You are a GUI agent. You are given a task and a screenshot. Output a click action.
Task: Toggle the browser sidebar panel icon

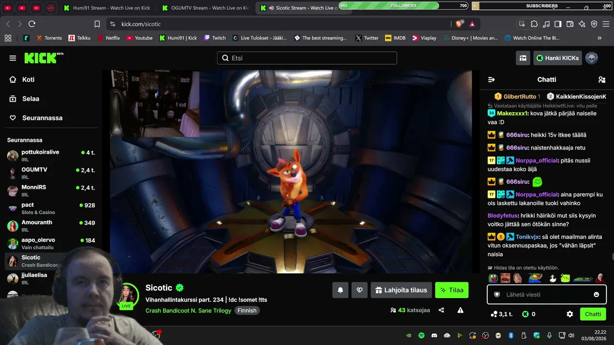click(x=558, y=24)
